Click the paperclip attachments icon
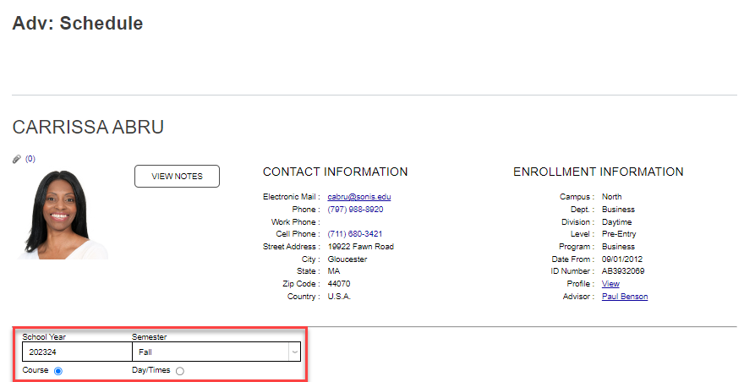 pyautogui.click(x=17, y=159)
